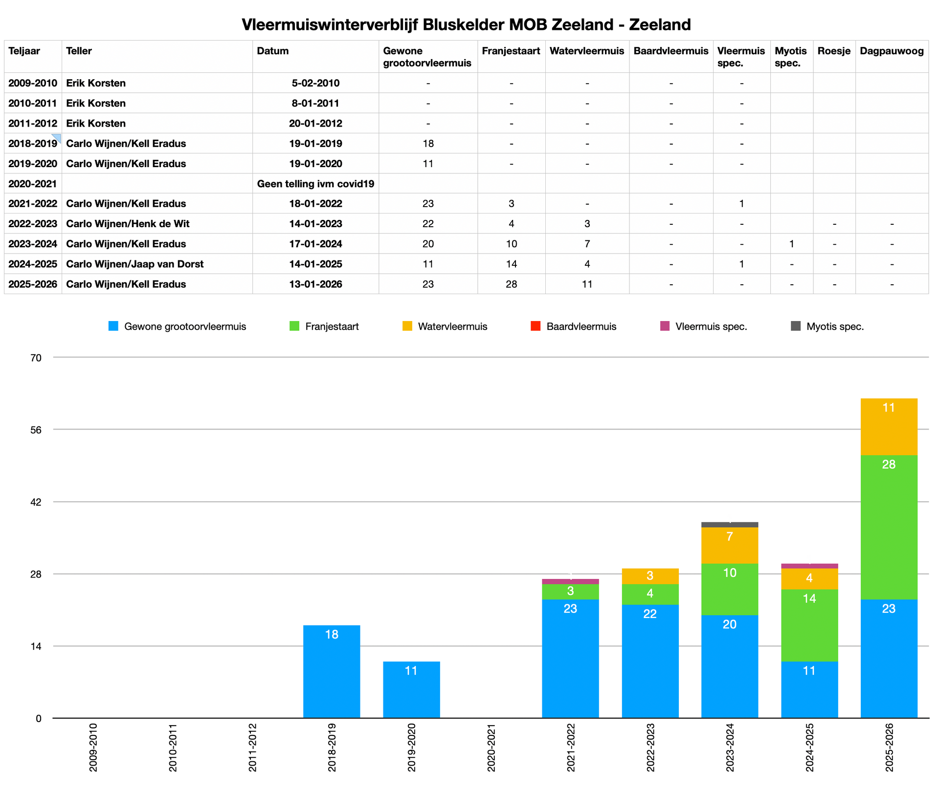Click the orange Watervleermuis legend swatch
Viewport: 939px width, 792px height.
[x=407, y=326]
